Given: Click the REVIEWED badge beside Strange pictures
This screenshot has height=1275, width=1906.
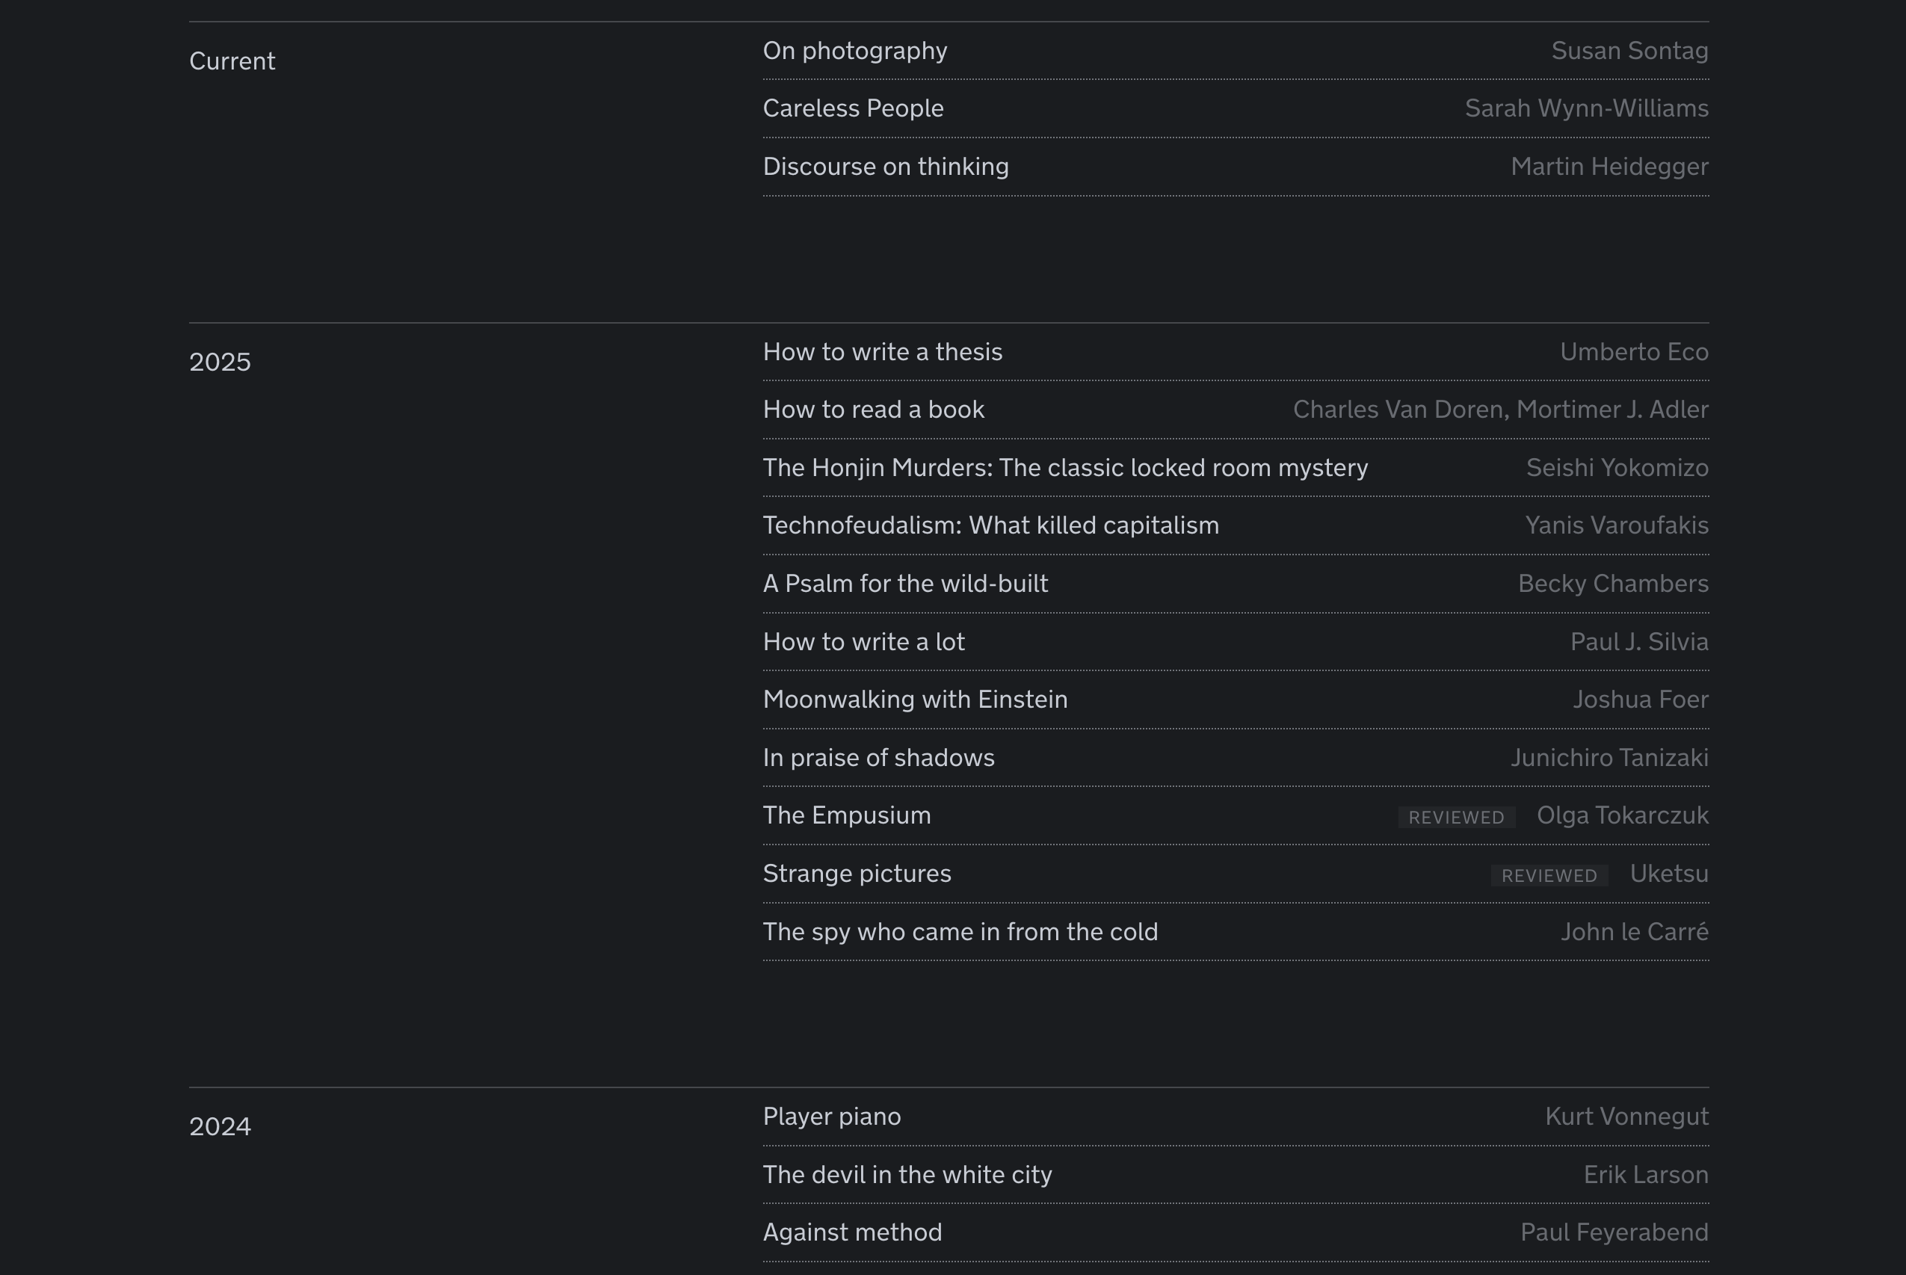Looking at the screenshot, I should 1548,876.
